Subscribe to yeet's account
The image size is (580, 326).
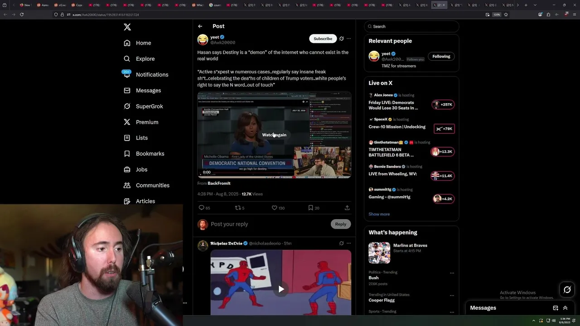(323, 38)
